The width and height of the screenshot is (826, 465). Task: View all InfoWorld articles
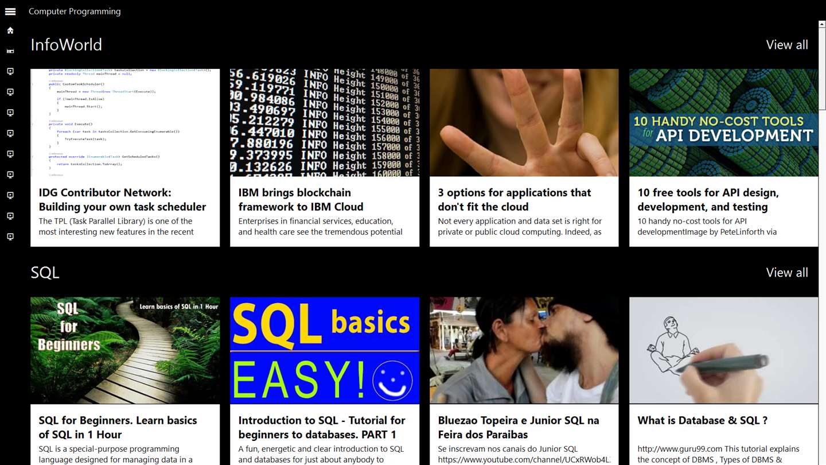(x=787, y=45)
